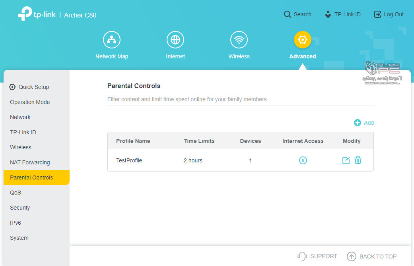Click the Wireless signal icon
Viewport: 414px width, 266px height.
tap(239, 40)
